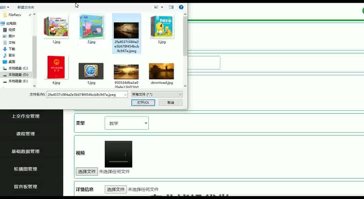Select the 2.jpg Peppa Pig thumbnail
Image resolution: width=364 pixels, height=199 pixels.
(91, 27)
